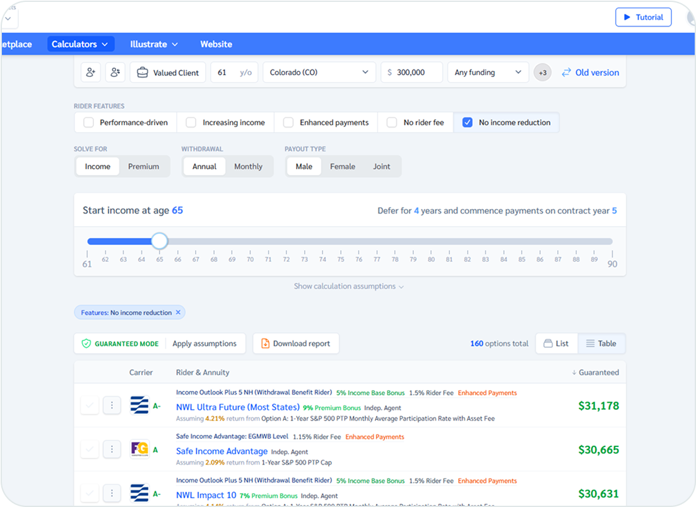Open the Website nav item

tap(216, 44)
